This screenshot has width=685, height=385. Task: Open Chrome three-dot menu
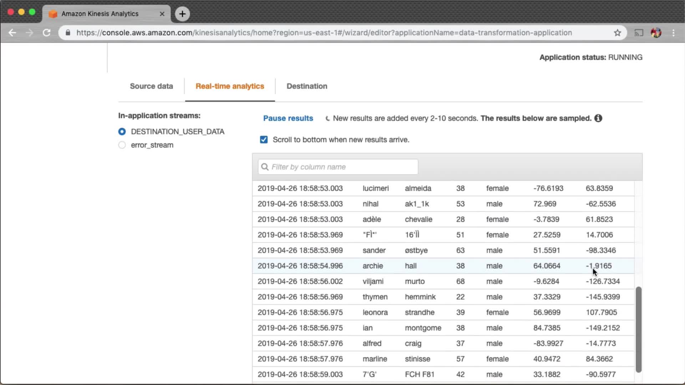(x=674, y=33)
